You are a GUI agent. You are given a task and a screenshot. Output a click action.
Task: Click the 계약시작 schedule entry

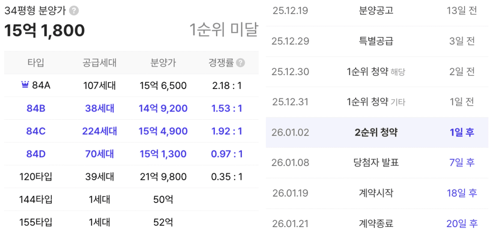(376, 193)
